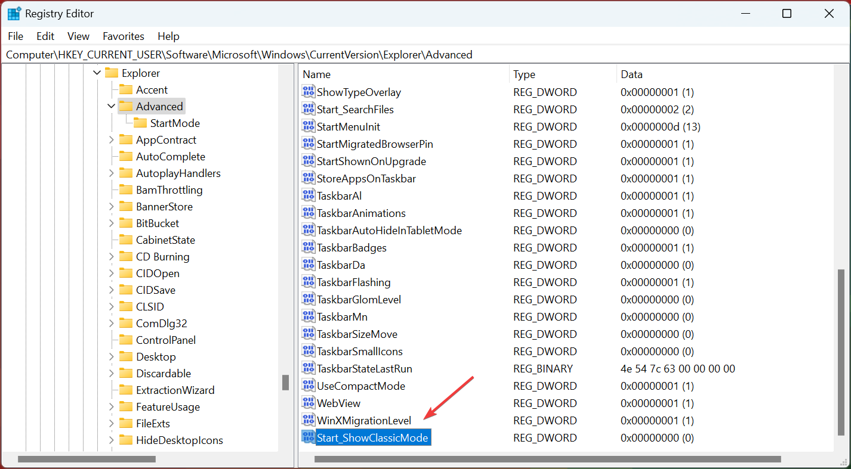Click the DWORD icon beside Start_ShowClassicMode

coord(308,437)
